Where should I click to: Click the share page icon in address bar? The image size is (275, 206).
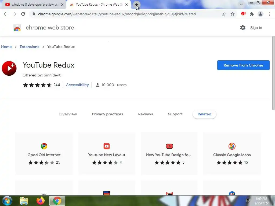(224, 14)
